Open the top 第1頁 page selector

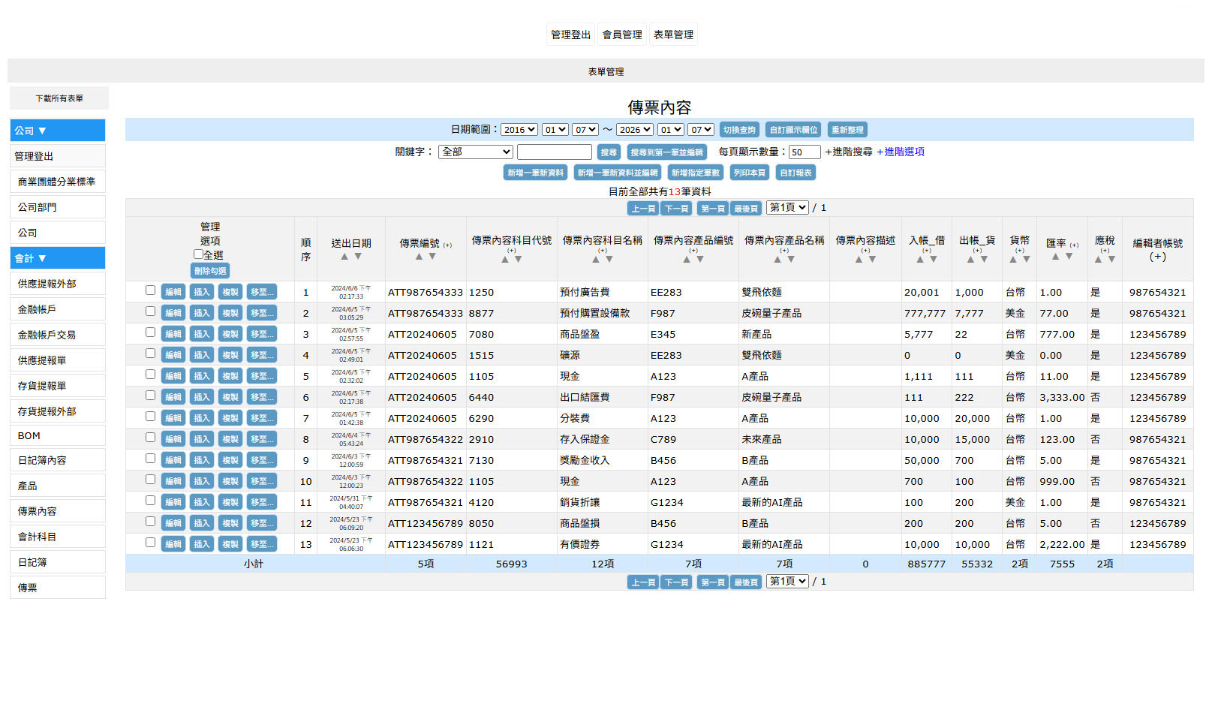(787, 207)
